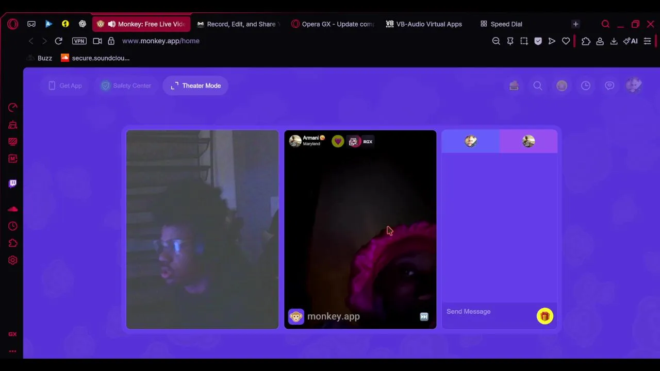This screenshot has height=371, width=660.
Task: Open the M sidebar icon
Action: pyautogui.click(x=13, y=159)
